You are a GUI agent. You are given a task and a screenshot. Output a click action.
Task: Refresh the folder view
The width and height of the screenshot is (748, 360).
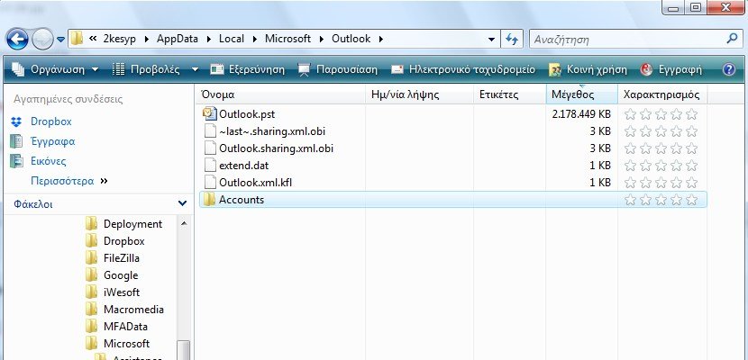[x=512, y=39]
